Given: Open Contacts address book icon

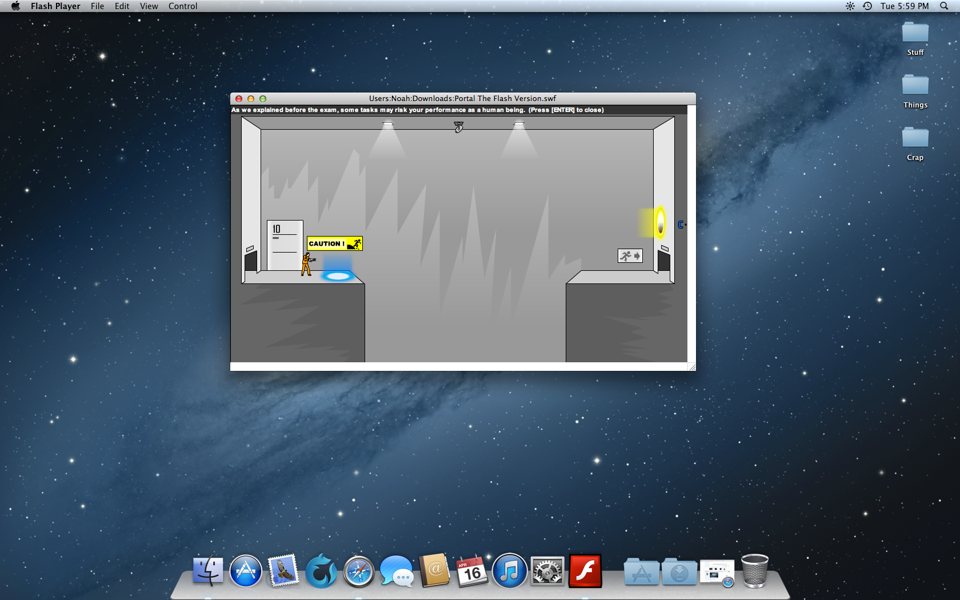Looking at the screenshot, I should [x=434, y=570].
